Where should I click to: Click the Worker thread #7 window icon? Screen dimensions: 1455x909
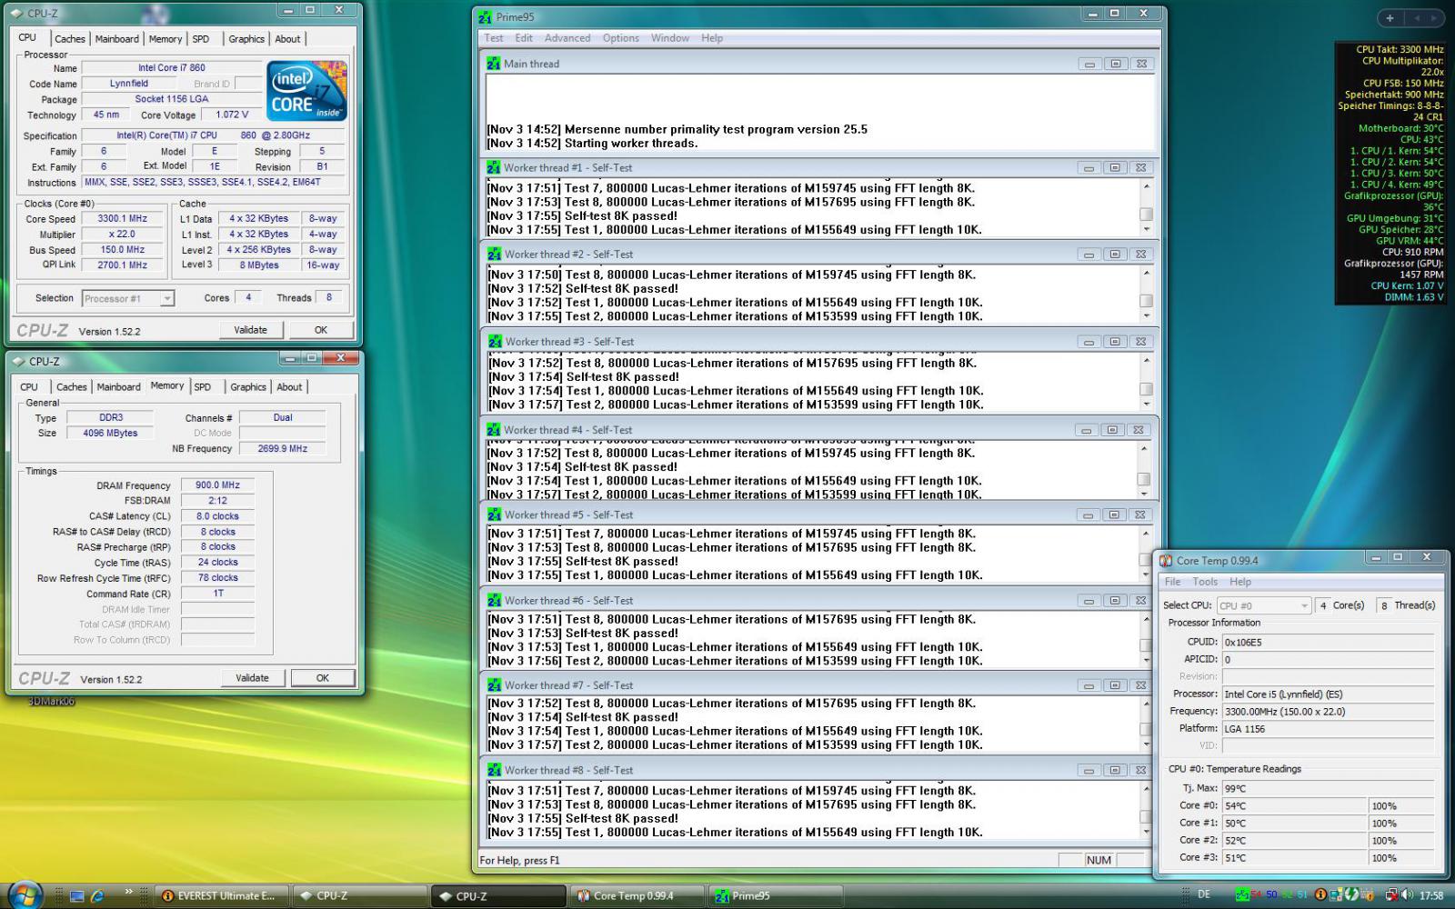point(494,685)
